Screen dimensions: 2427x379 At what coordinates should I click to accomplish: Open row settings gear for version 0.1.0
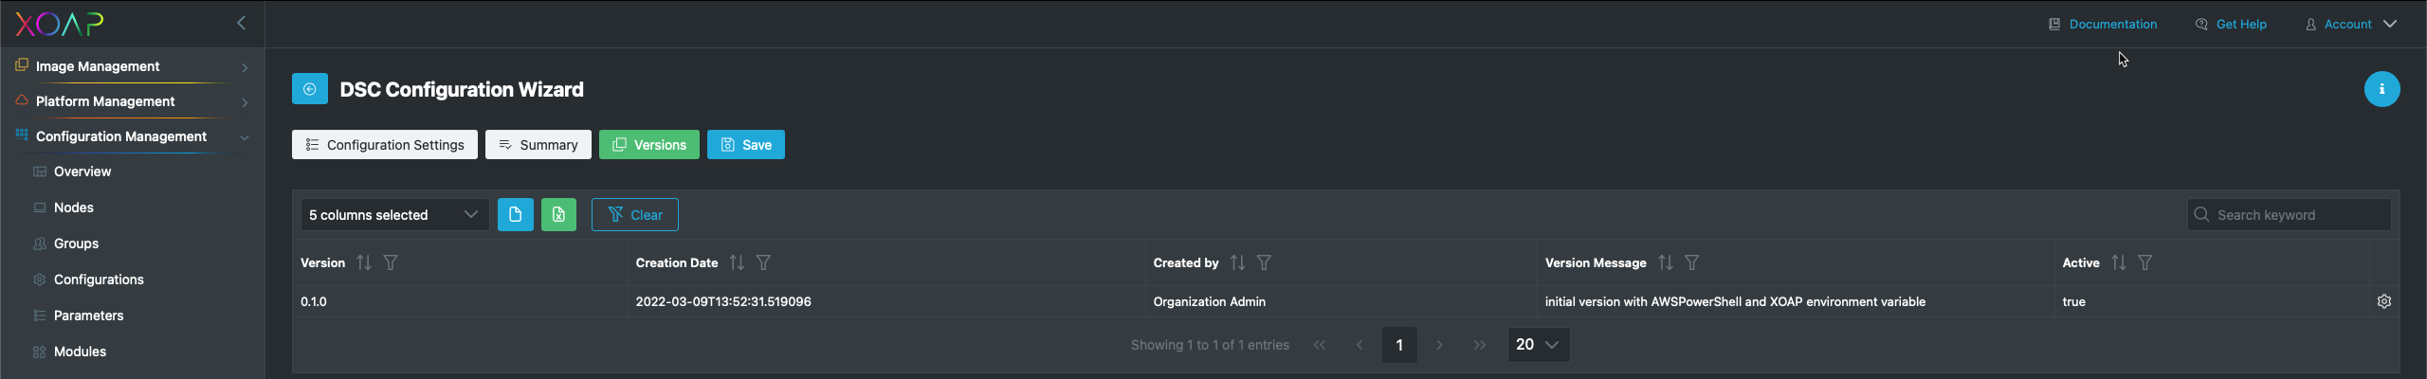(2383, 301)
